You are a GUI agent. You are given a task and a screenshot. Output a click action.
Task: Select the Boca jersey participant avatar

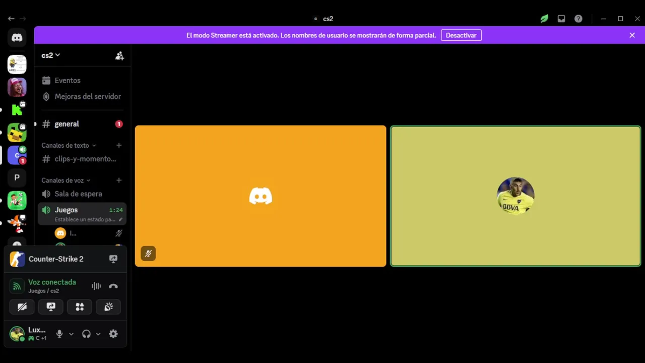(515, 196)
